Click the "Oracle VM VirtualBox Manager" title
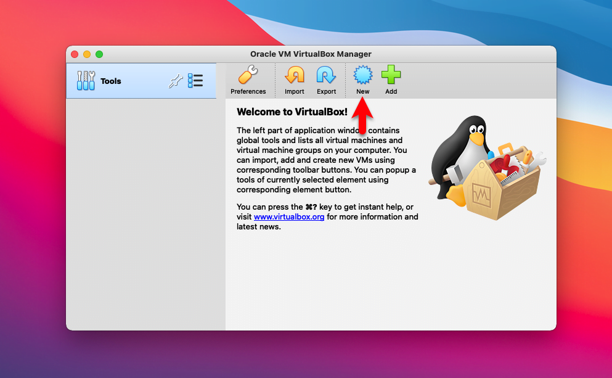The height and width of the screenshot is (378, 612). click(x=311, y=54)
